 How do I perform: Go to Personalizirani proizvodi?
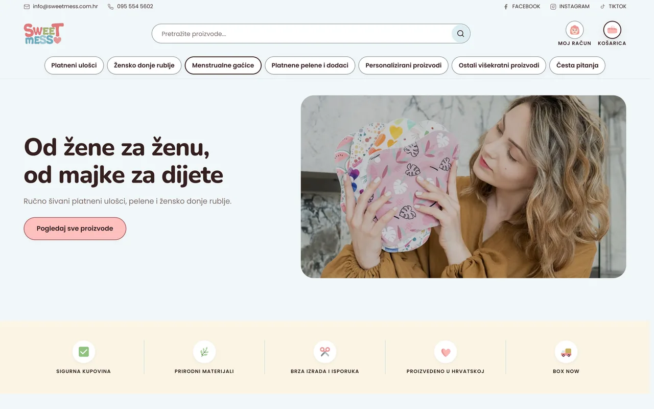click(404, 65)
